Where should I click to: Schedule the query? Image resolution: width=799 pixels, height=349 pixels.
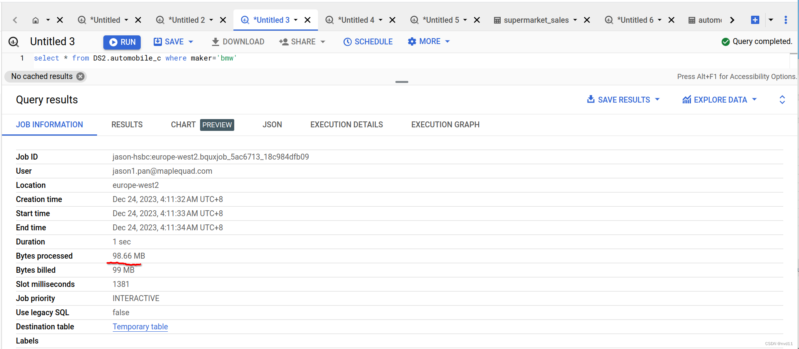point(368,42)
